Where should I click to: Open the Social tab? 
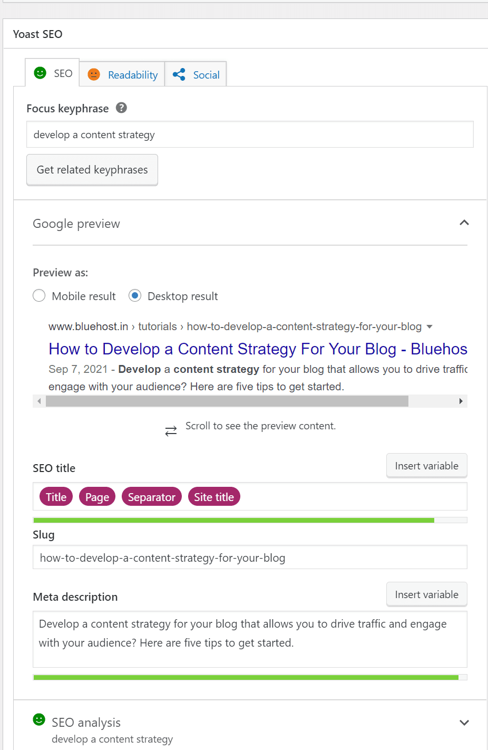(x=196, y=74)
